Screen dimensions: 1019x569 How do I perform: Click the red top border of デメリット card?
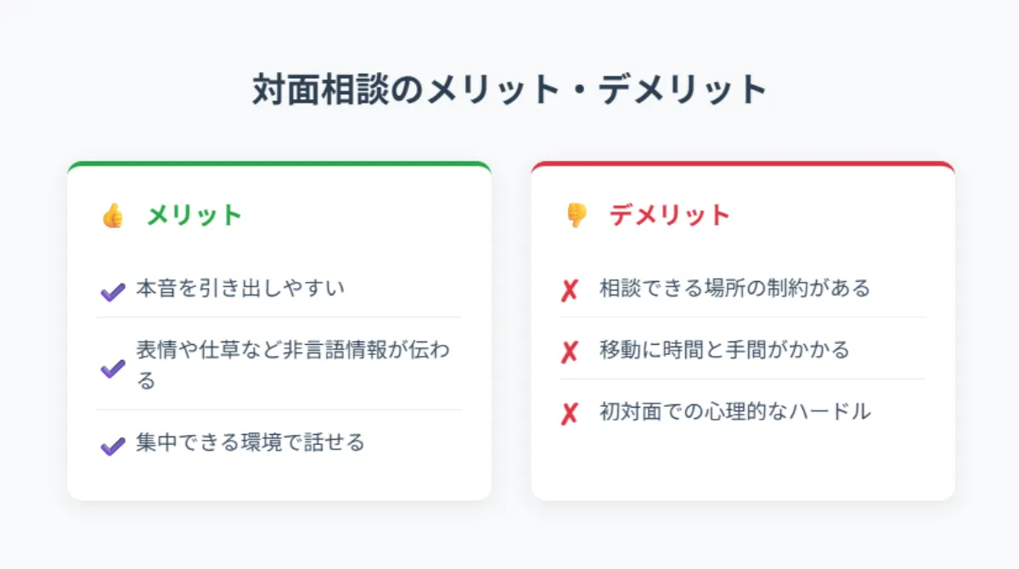coord(743,163)
